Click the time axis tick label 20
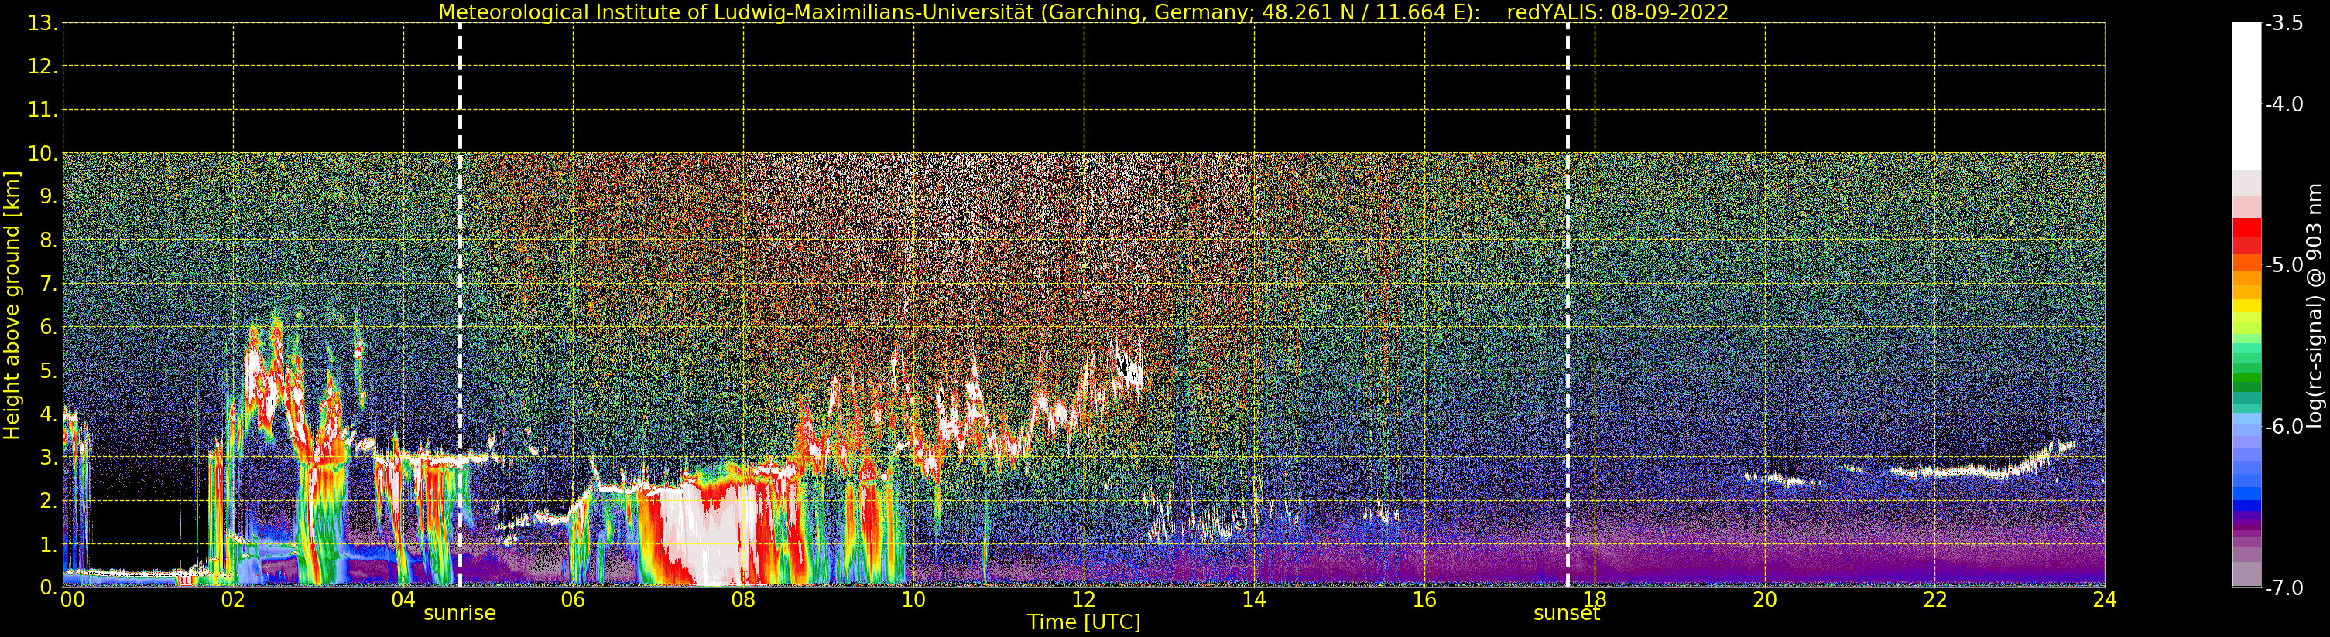The image size is (2330, 637). click(1765, 600)
